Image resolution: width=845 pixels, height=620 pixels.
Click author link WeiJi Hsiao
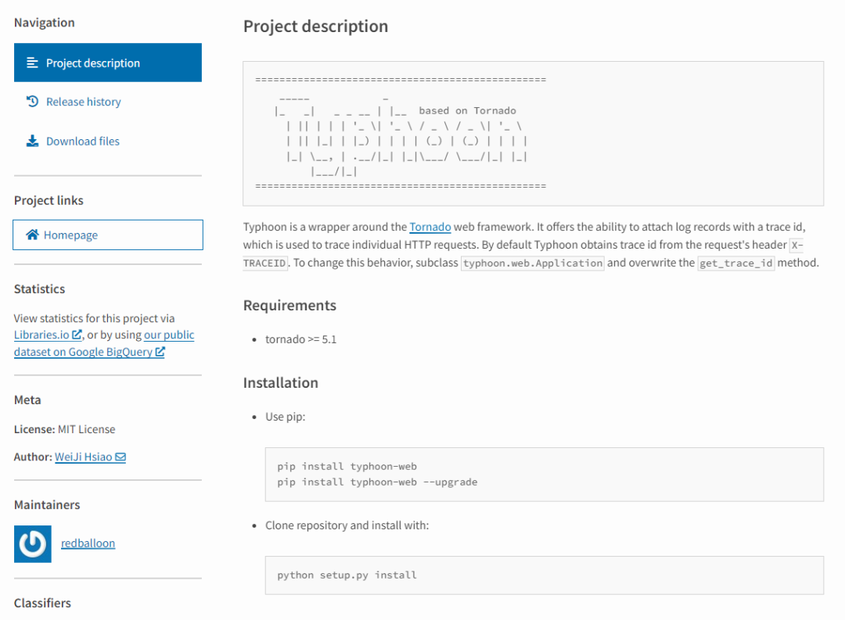pyautogui.click(x=84, y=457)
